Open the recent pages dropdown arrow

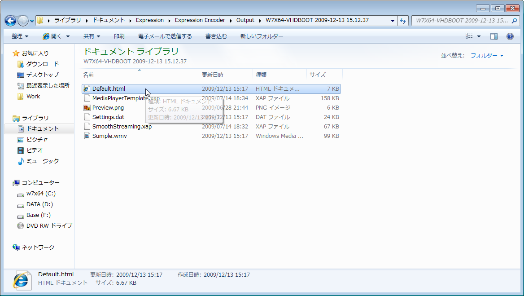[32, 21]
